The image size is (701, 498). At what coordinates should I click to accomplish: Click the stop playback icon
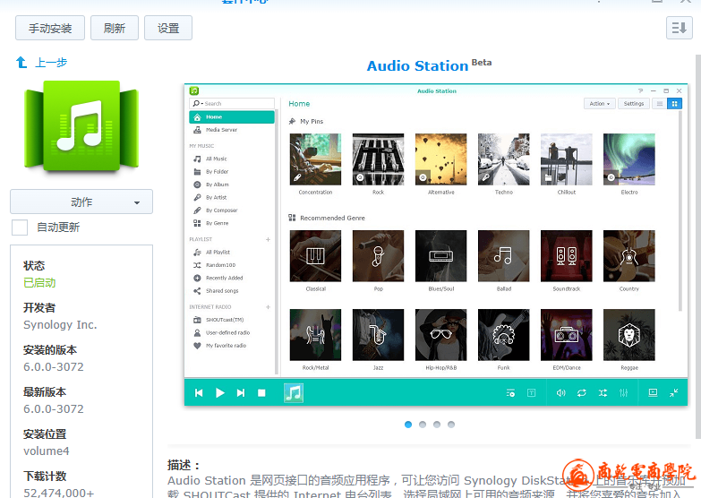pos(261,392)
